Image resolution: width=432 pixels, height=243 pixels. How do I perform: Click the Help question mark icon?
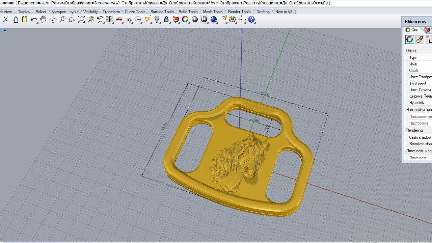(x=251, y=20)
